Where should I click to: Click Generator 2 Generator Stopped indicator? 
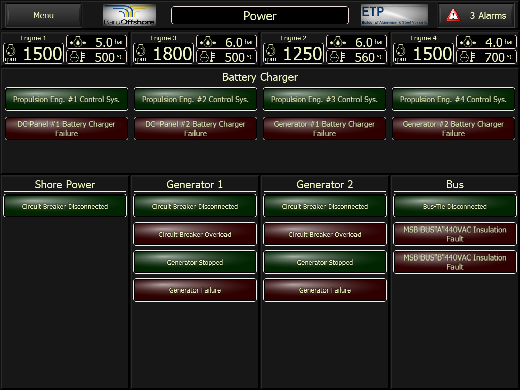coord(325,262)
